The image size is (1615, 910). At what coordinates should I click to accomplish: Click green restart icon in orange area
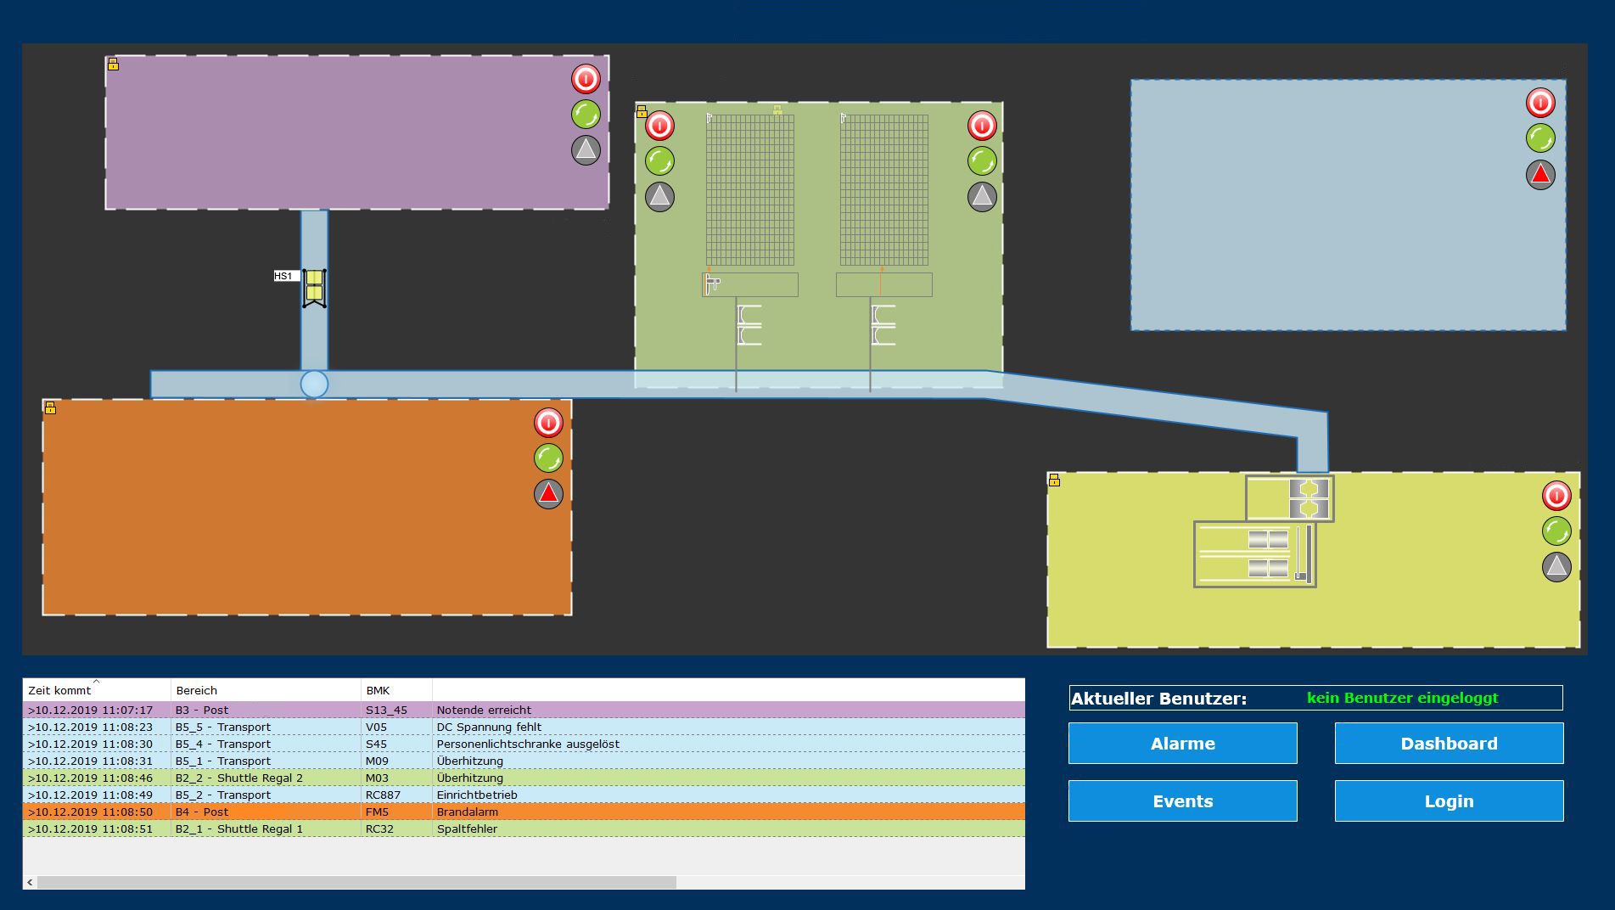pyautogui.click(x=548, y=458)
